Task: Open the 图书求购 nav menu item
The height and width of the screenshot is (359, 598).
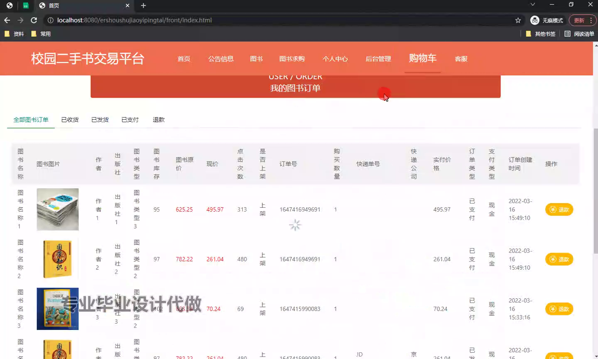Action: 292,59
